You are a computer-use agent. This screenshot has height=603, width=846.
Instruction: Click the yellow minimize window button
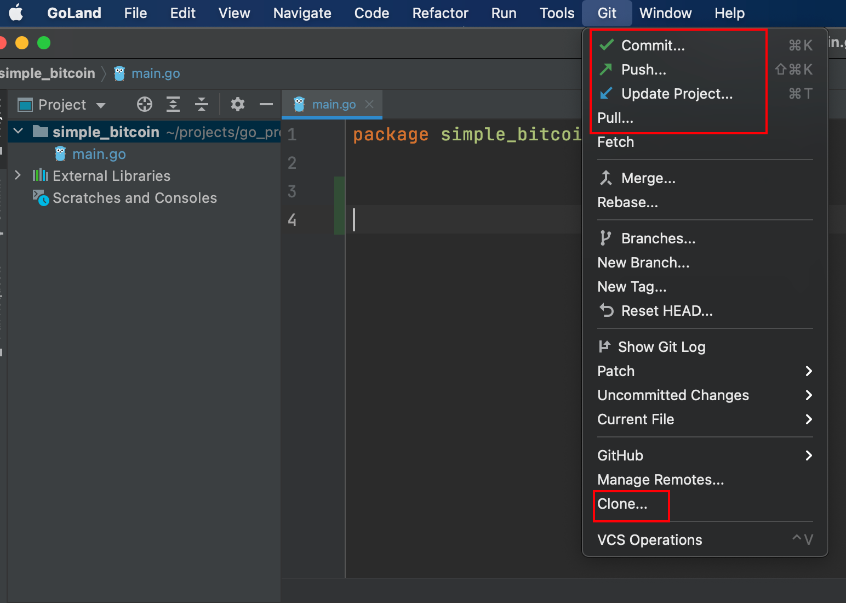[x=22, y=43]
